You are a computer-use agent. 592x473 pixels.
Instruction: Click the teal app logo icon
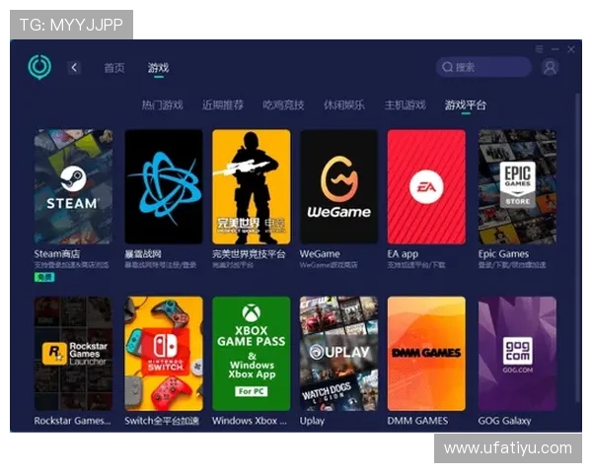tap(39, 67)
